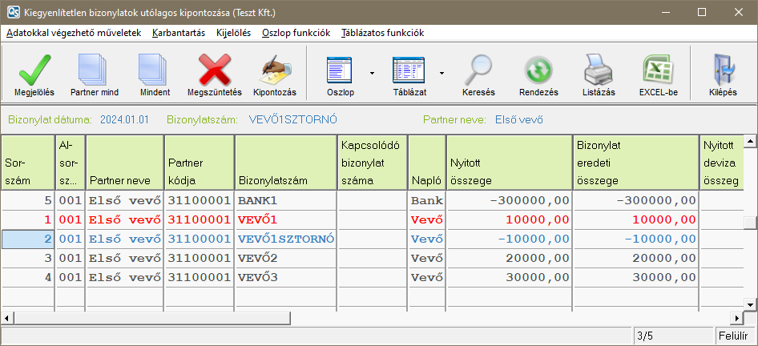758x346 pixels.
Task: Open the Táblázatos funkciók menu
Action: tap(382, 33)
